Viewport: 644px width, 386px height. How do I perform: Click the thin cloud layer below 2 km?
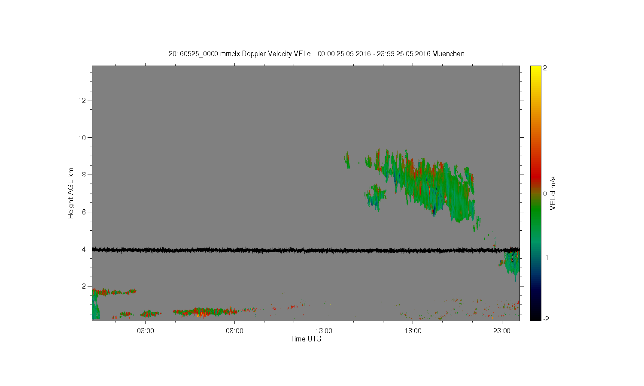pyautogui.click(x=115, y=292)
